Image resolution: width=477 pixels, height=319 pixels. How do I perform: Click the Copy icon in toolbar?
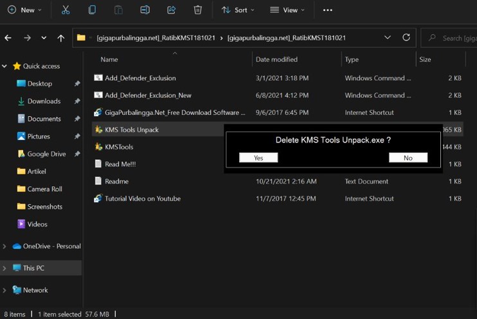point(92,10)
